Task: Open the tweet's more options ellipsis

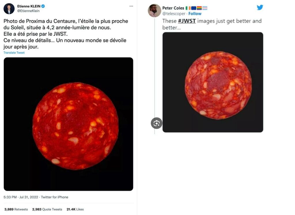Action: click(131, 6)
